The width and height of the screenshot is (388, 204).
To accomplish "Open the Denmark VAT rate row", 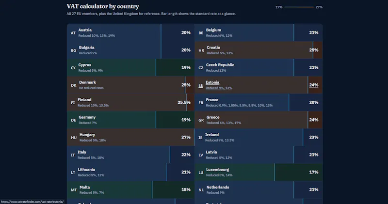I will coord(130,85).
